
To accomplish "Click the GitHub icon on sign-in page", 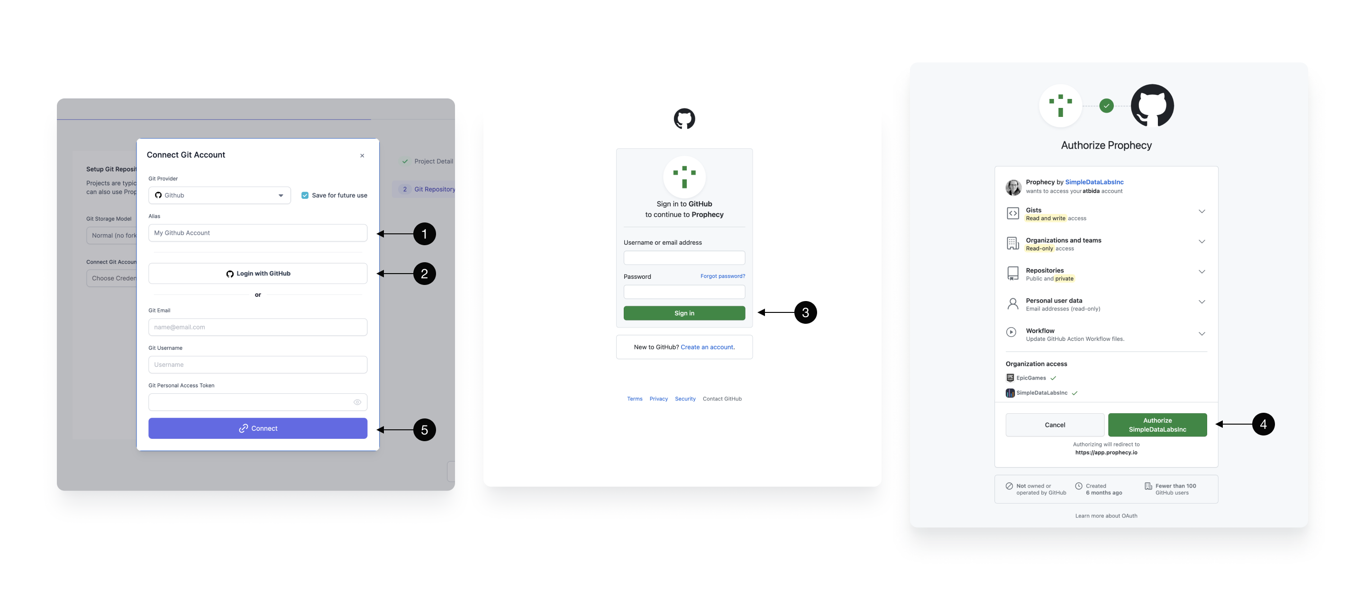I will point(684,119).
